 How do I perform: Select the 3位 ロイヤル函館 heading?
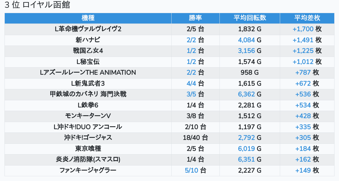tap(37, 5)
